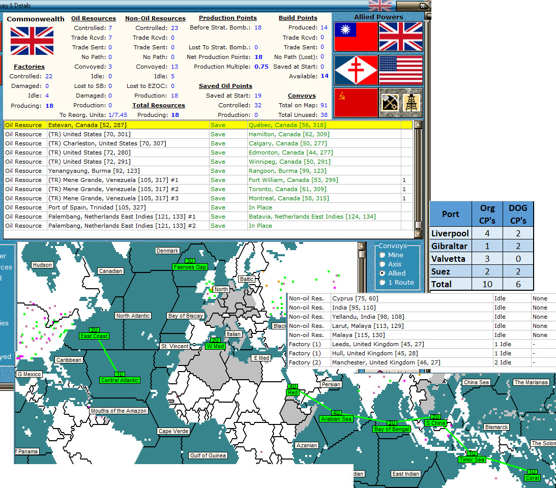Select the Axis convoys radio button
Image resolution: width=556 pixels, height=488 pixels.
[382, 264]
